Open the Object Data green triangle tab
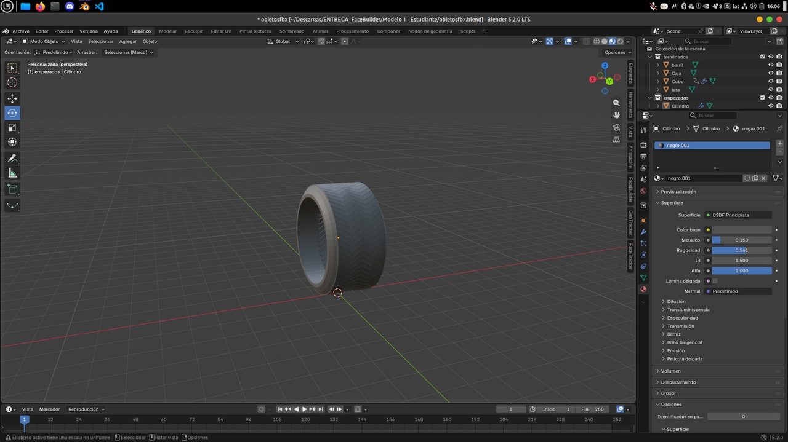The height and width of the screenshot is (442, 788). click(643, 278)
